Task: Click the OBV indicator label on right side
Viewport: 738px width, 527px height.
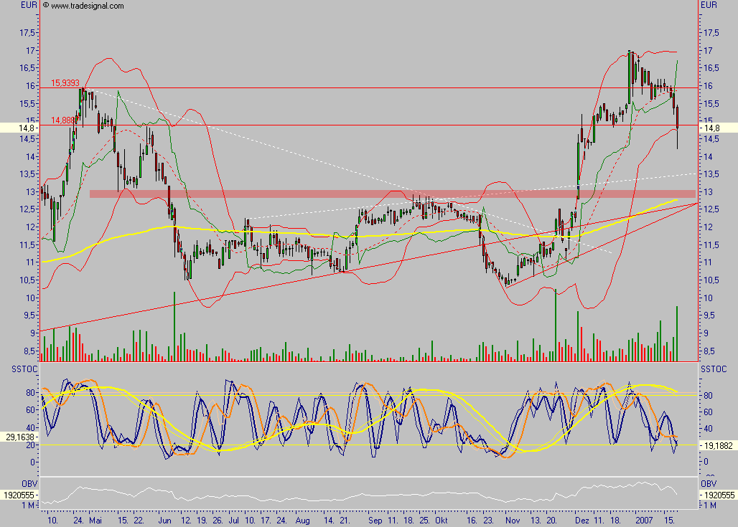Action: (x=709, y=483)
